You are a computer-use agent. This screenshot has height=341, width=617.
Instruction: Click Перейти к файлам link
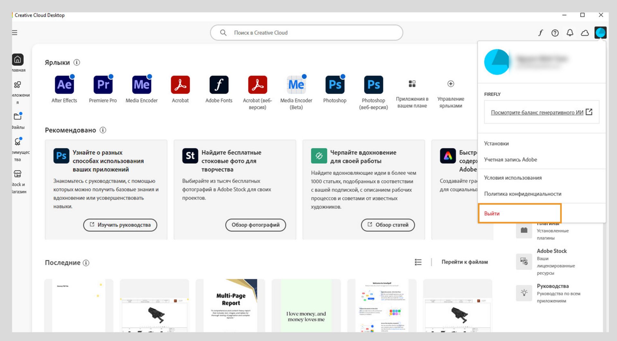click(x=465, y=262)
